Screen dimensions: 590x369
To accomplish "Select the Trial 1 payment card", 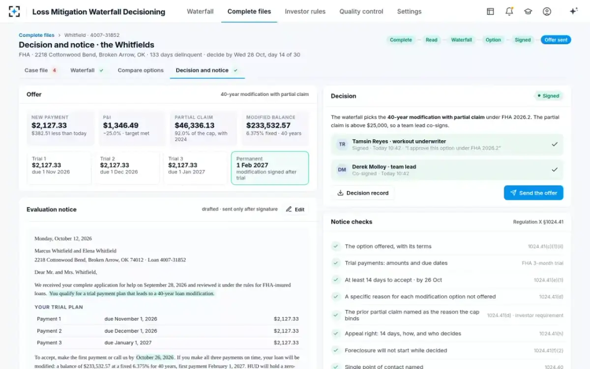I will tap(59, 168).
